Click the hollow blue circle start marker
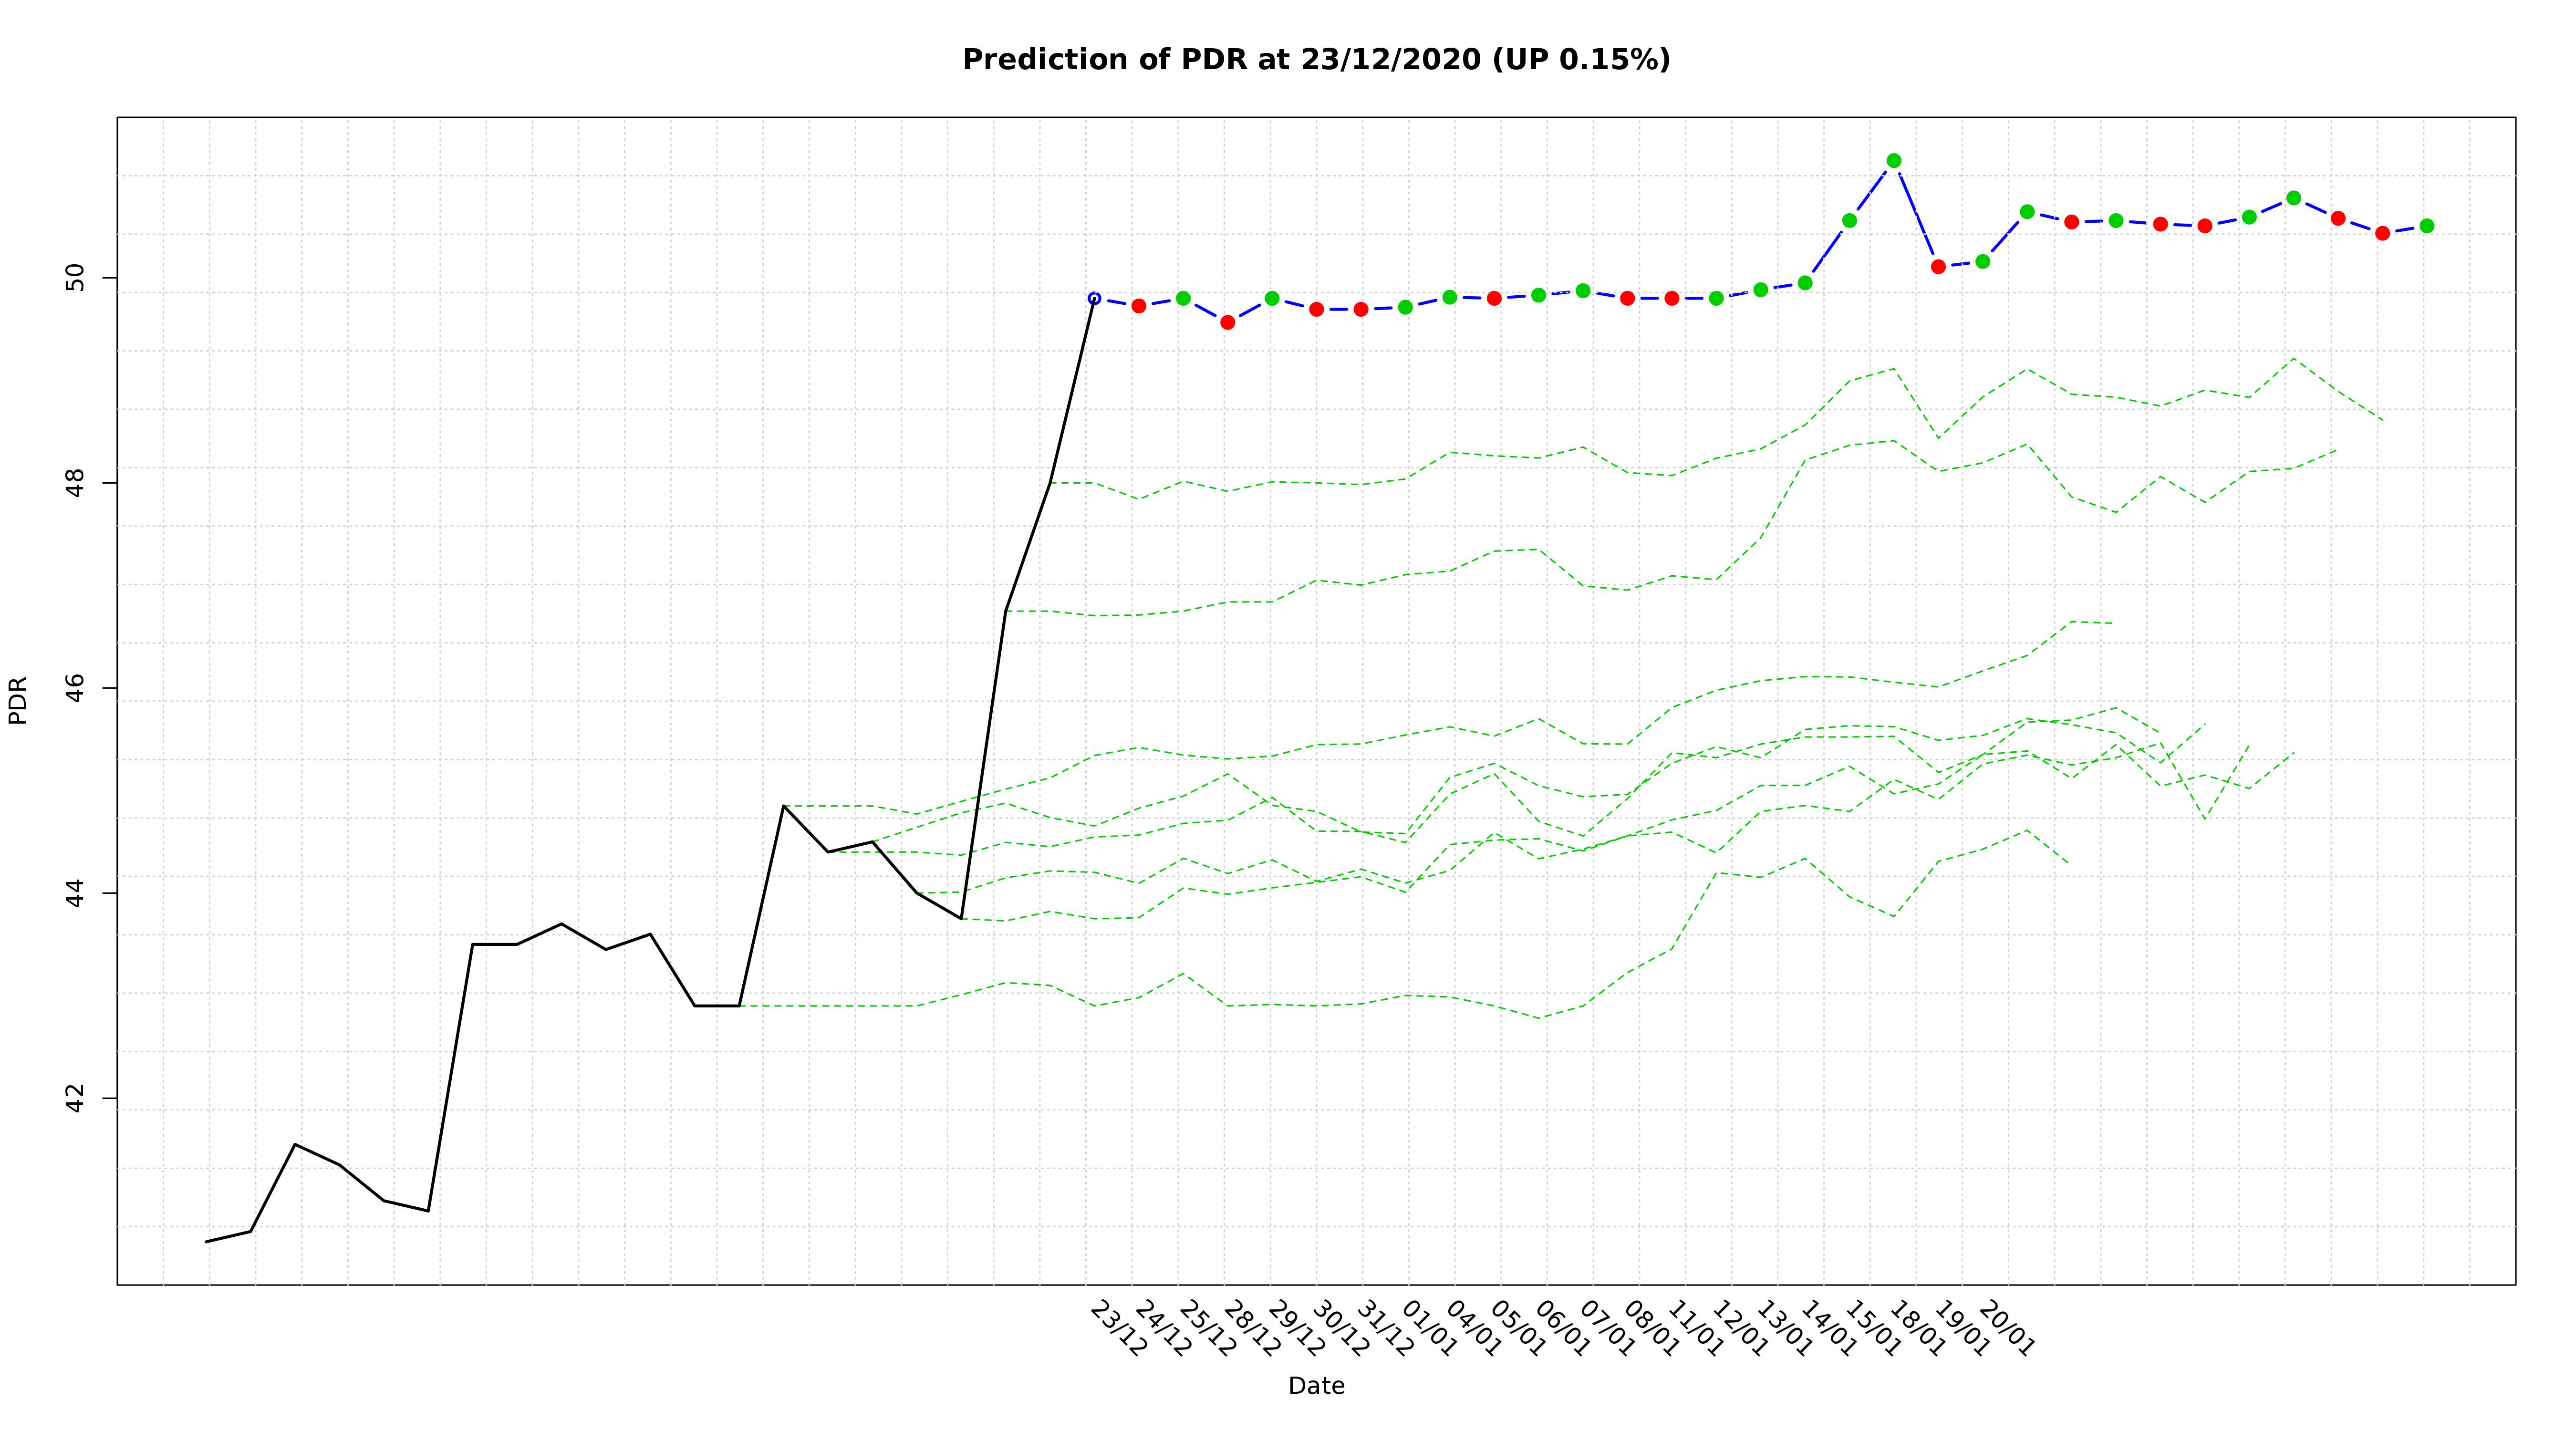The image size is (2576, 1431). [x=1094, y=298]
